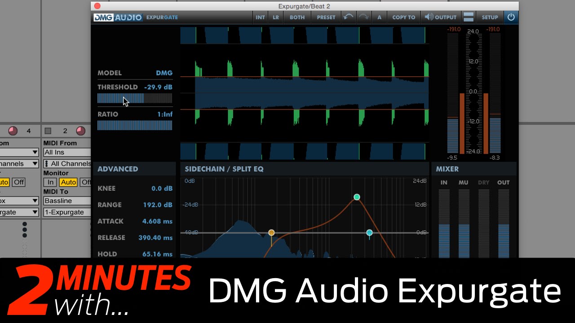
Task: Open the 1-Expurgate routing dropdown
Action: tap(67, 212)
